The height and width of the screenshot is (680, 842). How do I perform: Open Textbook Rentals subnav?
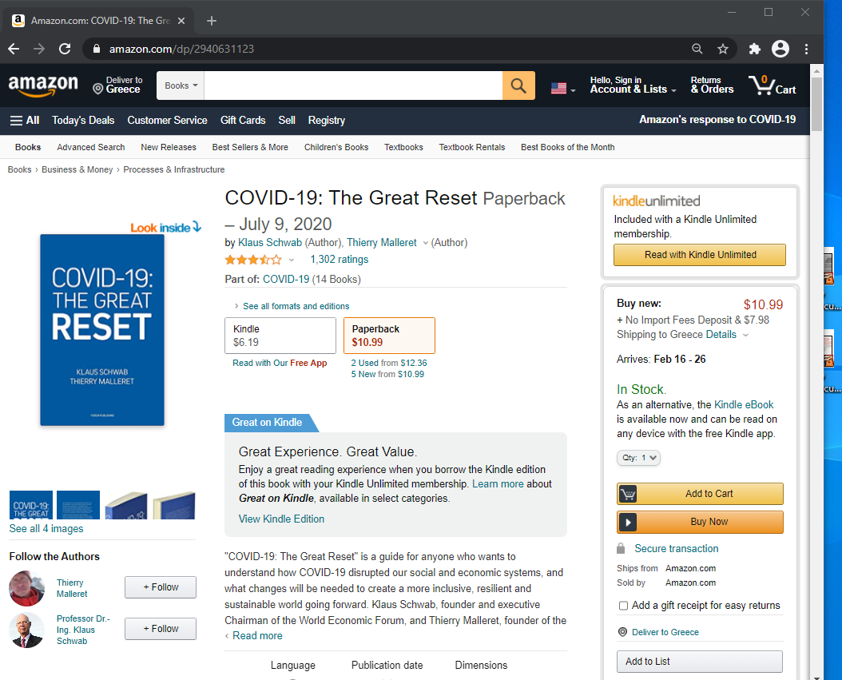(x=472, y=147)
